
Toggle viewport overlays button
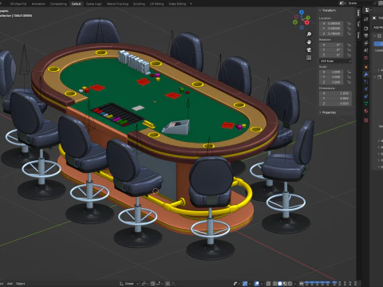point(257,284)
